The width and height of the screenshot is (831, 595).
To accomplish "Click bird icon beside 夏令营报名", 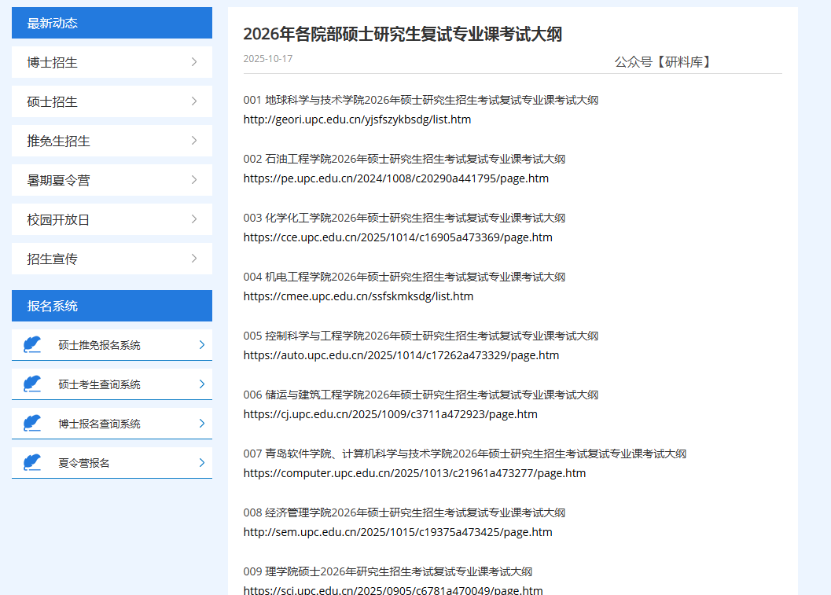I will [x=32, y=463].
